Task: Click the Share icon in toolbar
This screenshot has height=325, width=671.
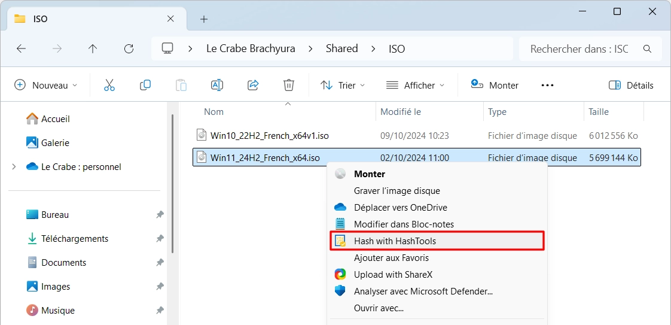Action: pyautogui.click(x=254, y=85)
